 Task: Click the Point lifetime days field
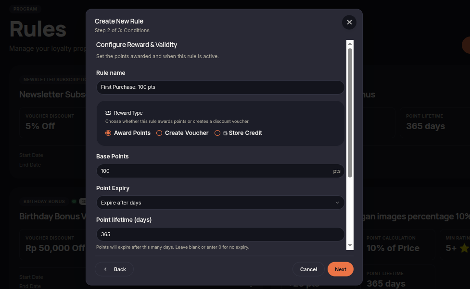[220, 234]
